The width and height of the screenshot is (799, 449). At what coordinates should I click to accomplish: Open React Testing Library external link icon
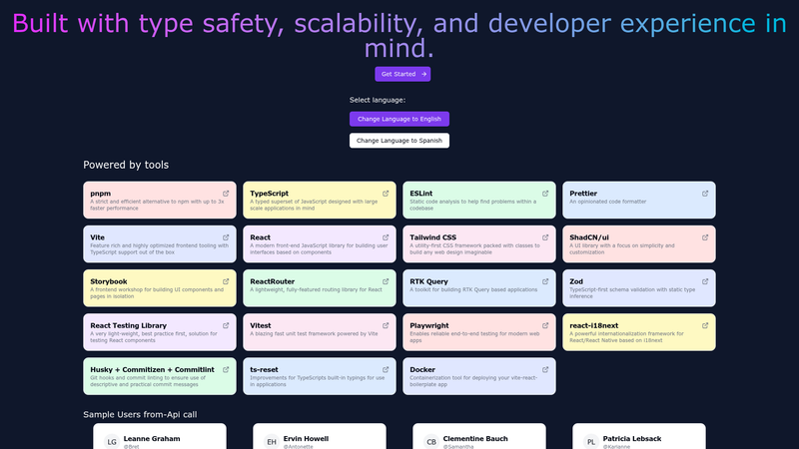(226, 325)
